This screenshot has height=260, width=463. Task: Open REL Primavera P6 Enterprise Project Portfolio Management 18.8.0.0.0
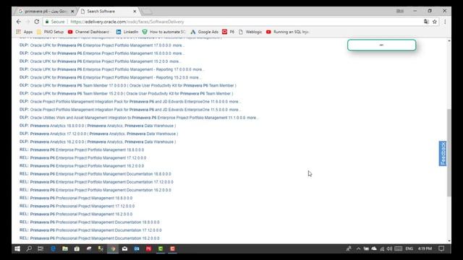pyautogui.click(x=82, y=149)
